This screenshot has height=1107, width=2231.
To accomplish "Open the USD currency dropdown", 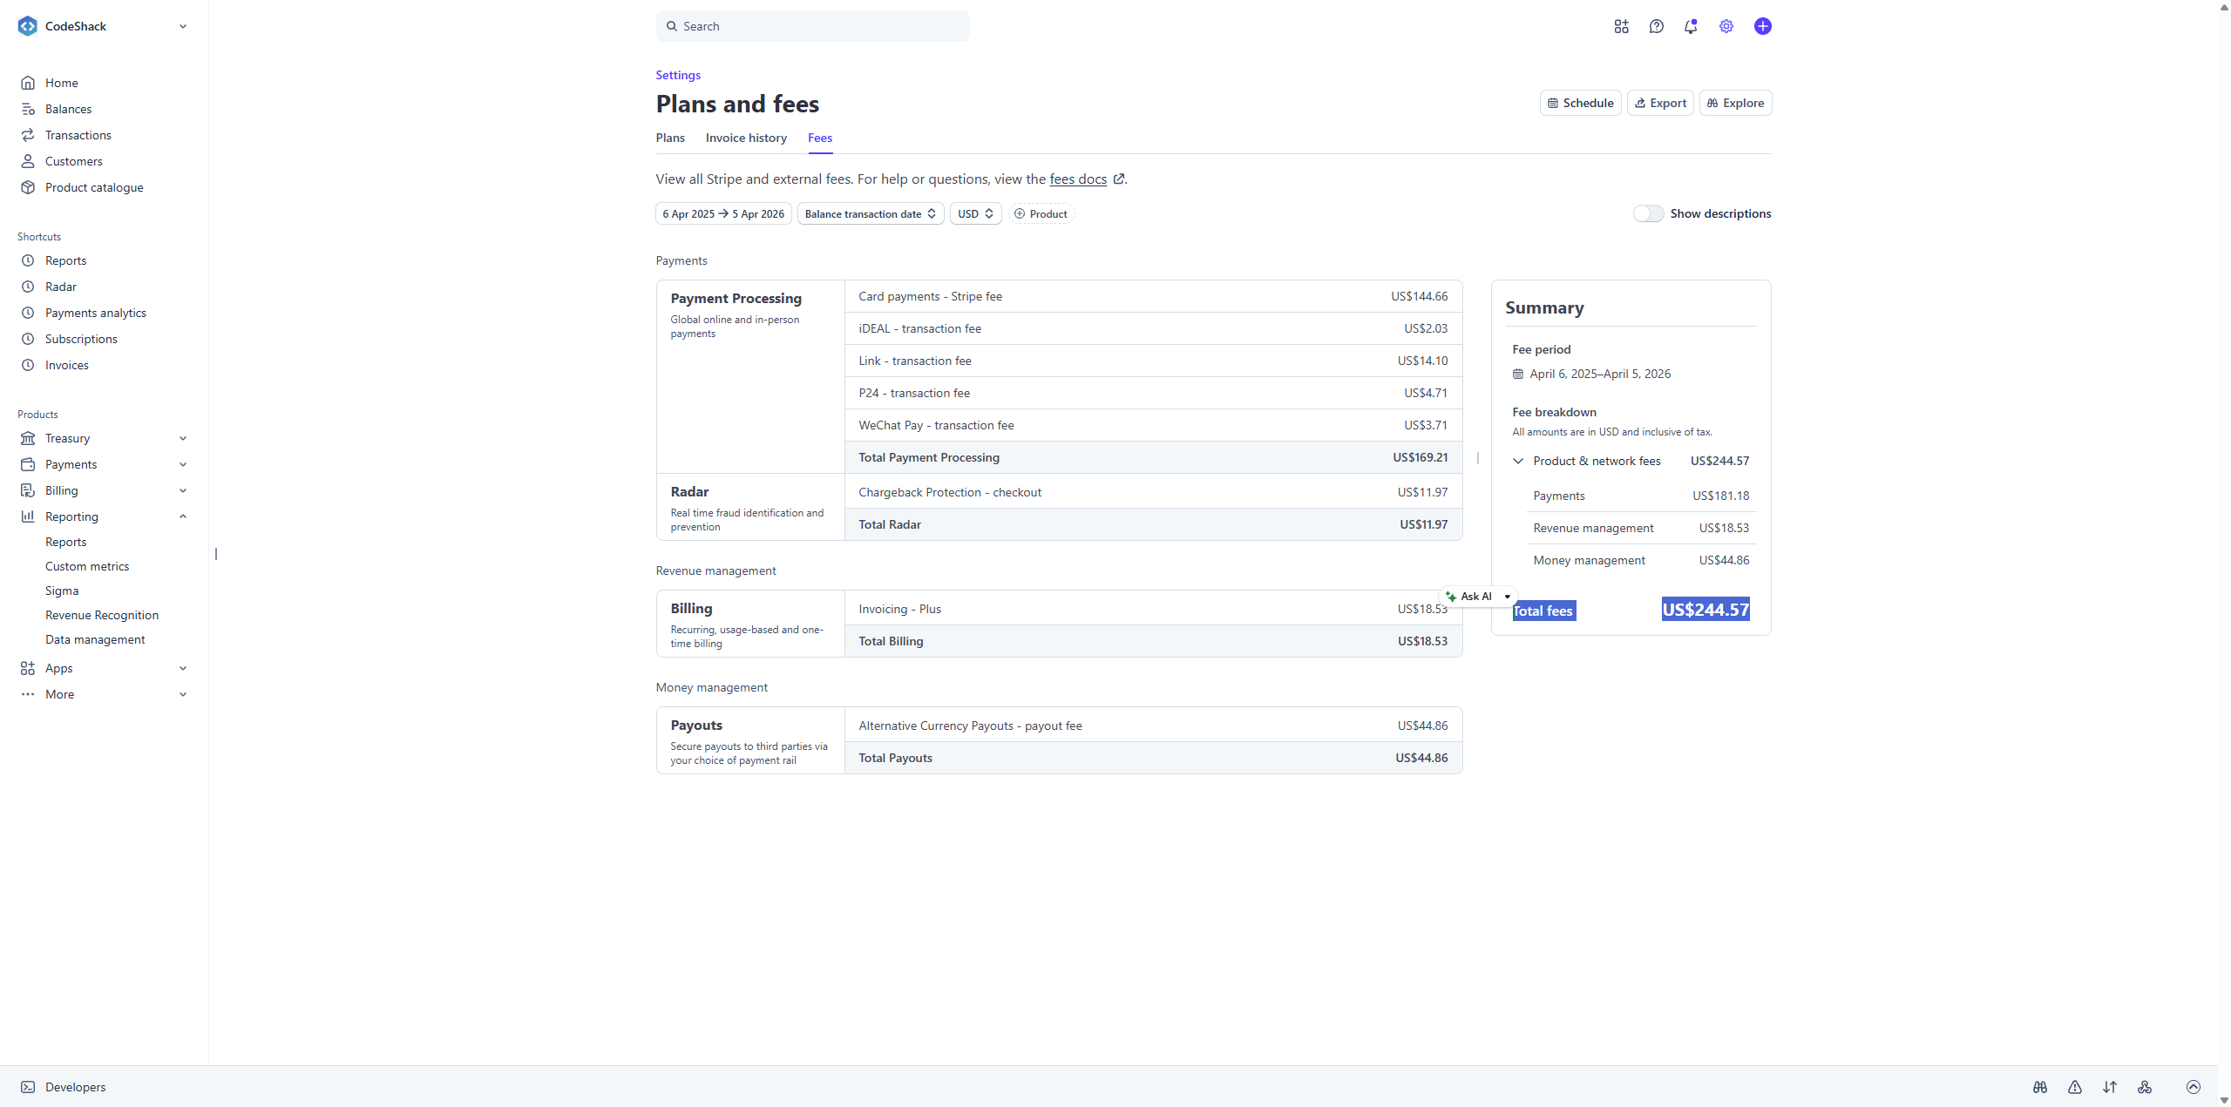I will click(975, 213).
